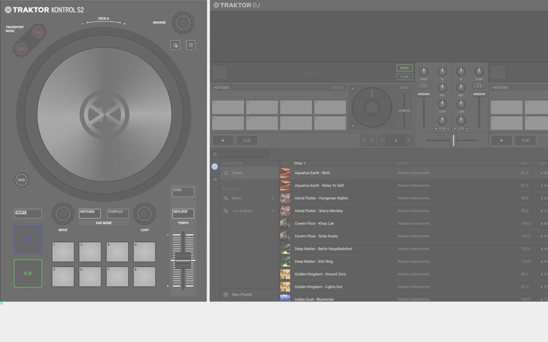Click the BROWSE encoder knob on the controller
548x342 pixels.
pyautogui.click(x=182, y=23)
